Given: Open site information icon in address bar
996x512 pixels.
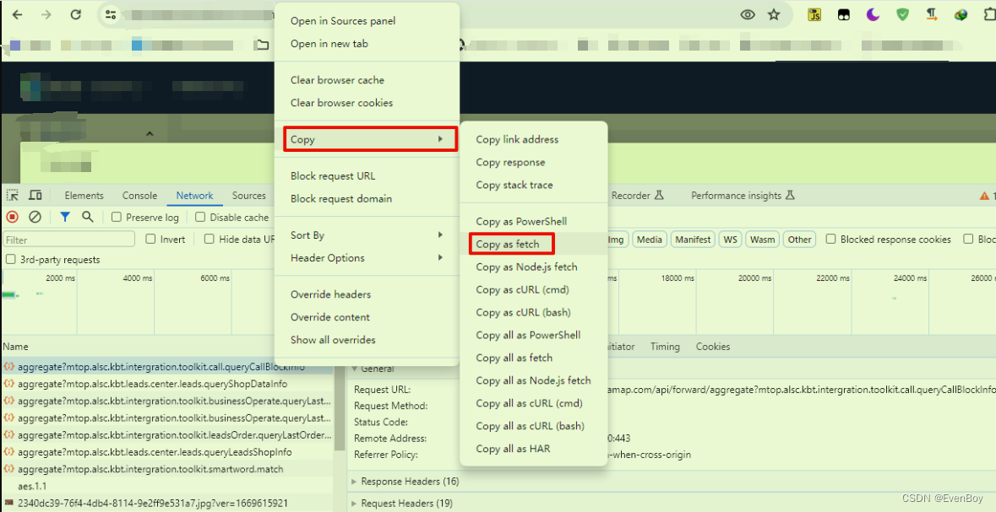Looking at the screenshot, I should [111, 14].
